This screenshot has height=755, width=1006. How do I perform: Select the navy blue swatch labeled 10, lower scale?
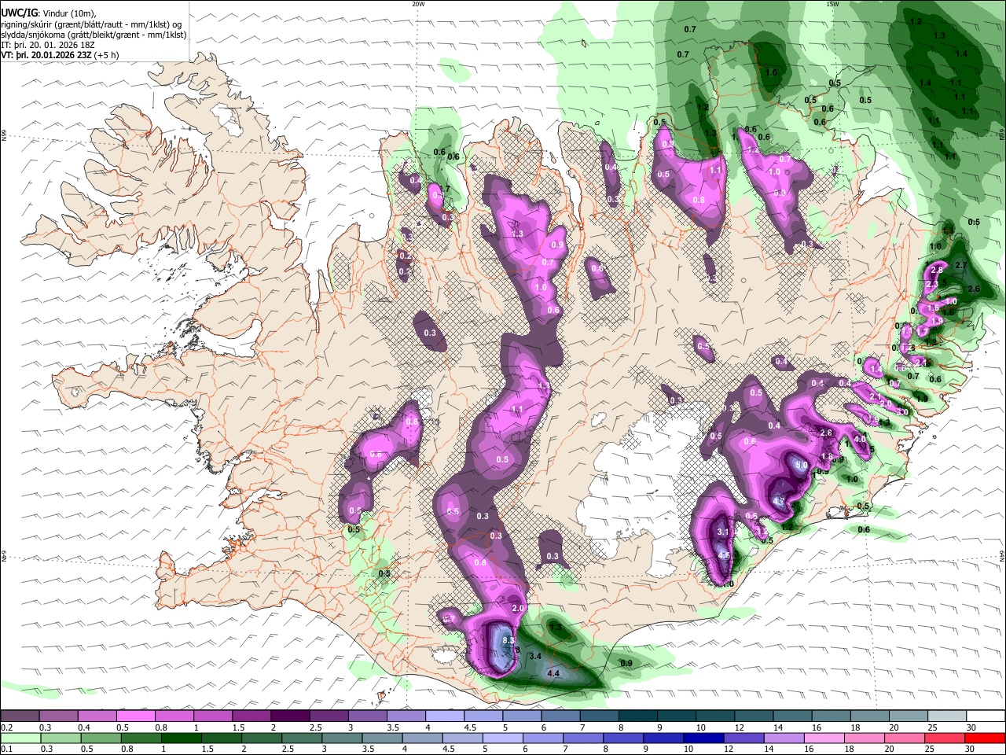tap(702, 738)
